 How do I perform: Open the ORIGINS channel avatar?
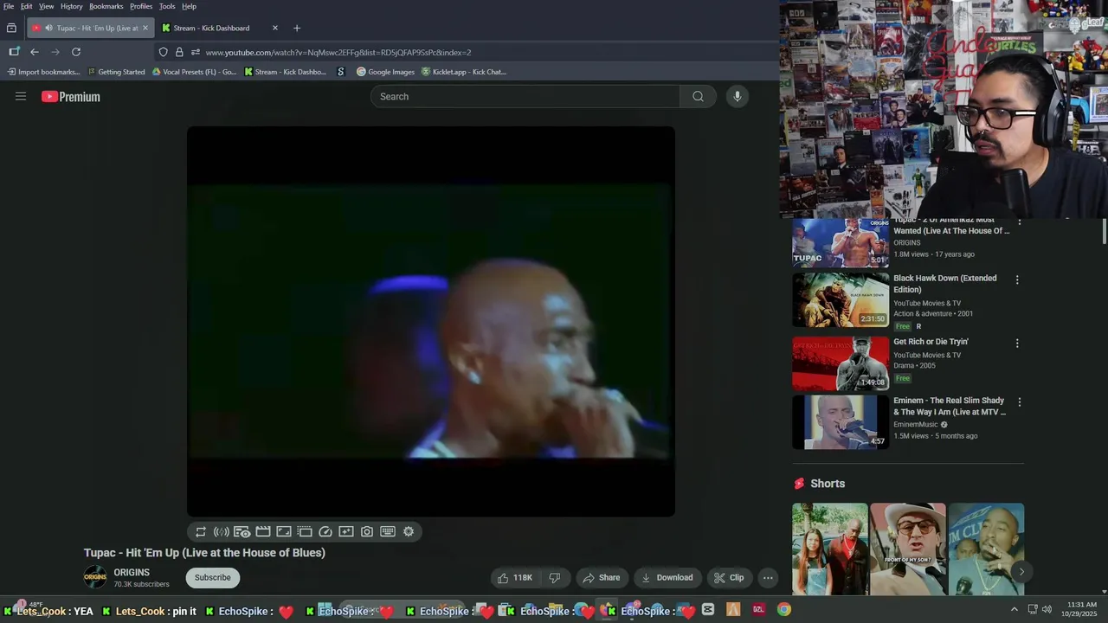[95, 577]
